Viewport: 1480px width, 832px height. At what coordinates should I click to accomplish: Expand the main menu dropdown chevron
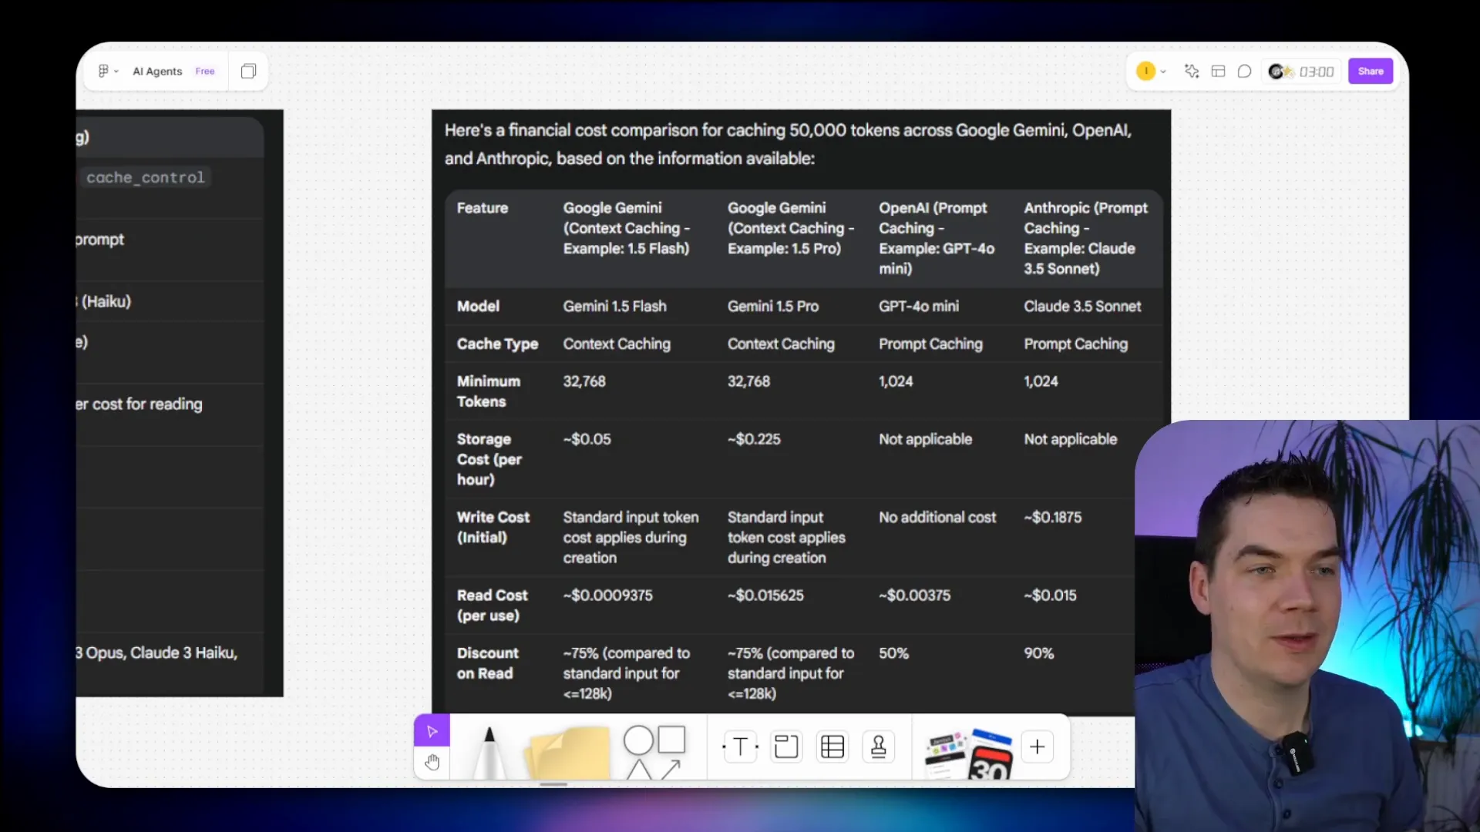116,72
